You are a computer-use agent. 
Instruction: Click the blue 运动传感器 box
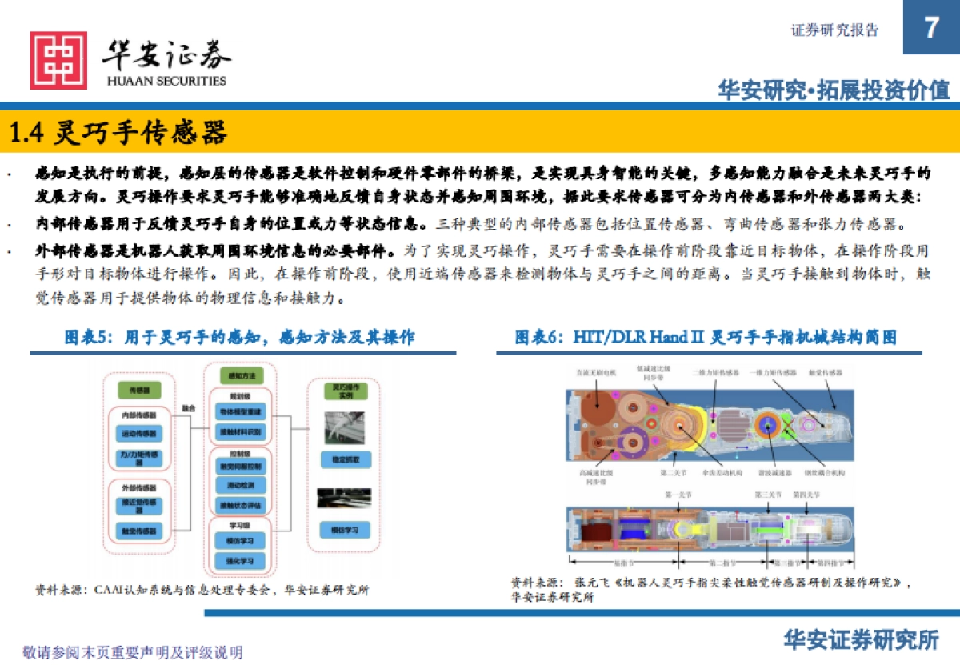(139, 434)
